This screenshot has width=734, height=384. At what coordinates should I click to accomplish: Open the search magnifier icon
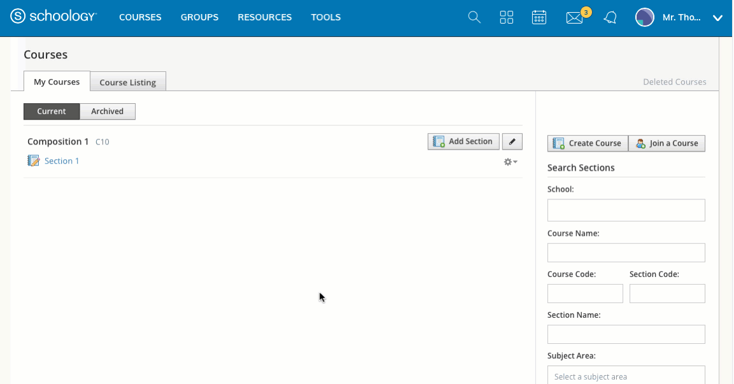474,17
